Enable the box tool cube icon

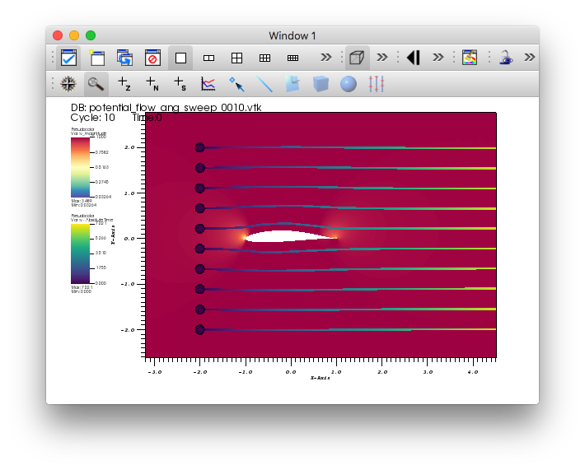321,84
